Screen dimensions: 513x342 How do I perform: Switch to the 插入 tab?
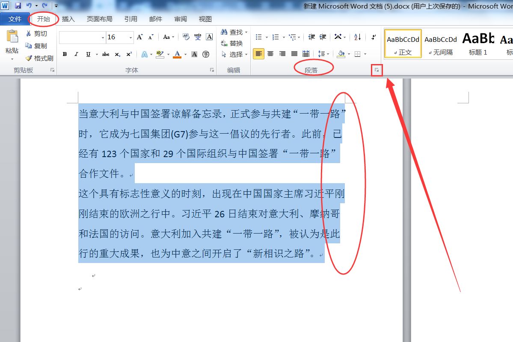click(68, 19)
